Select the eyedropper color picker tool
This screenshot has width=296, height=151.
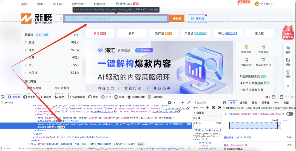tap(188, 103)
